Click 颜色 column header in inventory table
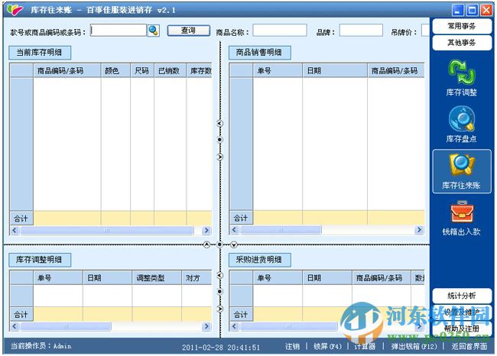Viewport: 497px width, 356px height. (115, 70)
